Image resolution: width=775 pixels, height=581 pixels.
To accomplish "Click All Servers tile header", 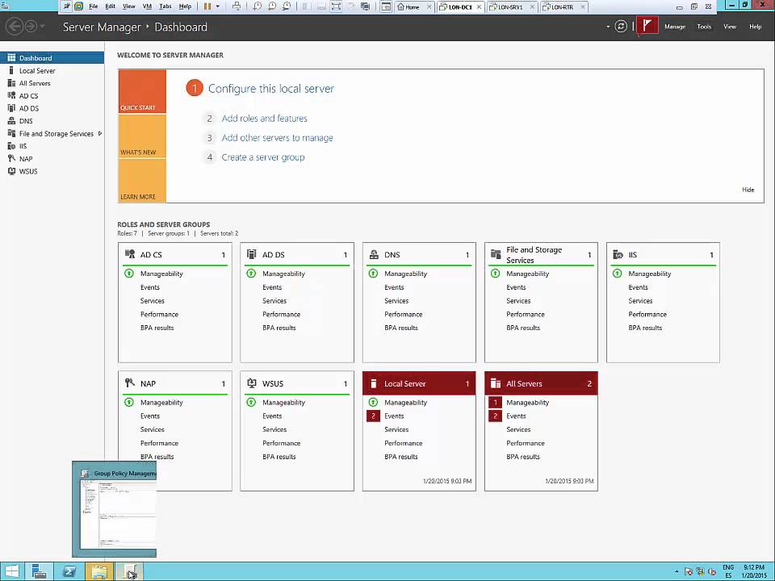I will coord(541,383).
